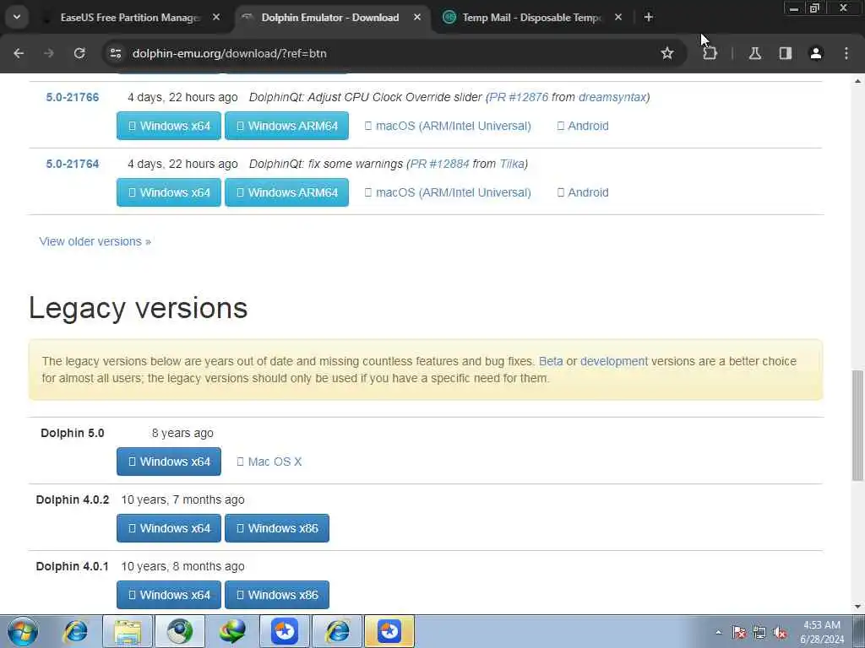The width and height of the screenshot is (865, 648).
Task: Open Chrome three-dot menu
Action: (x=846, y=53)
